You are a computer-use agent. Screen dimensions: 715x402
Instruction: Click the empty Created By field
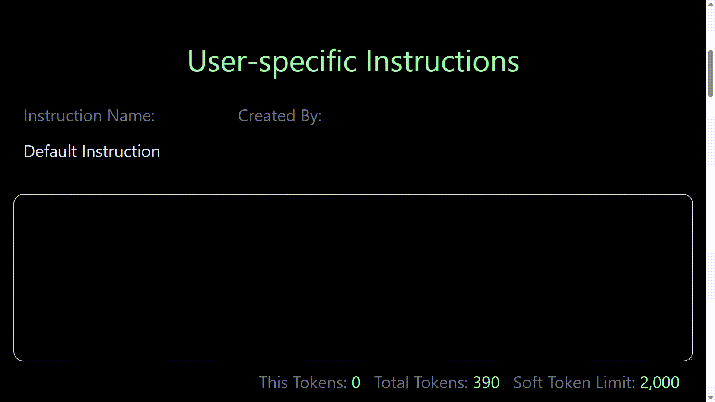(x=279, y=151)
